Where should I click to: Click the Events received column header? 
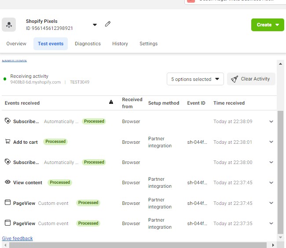(22, 103)
